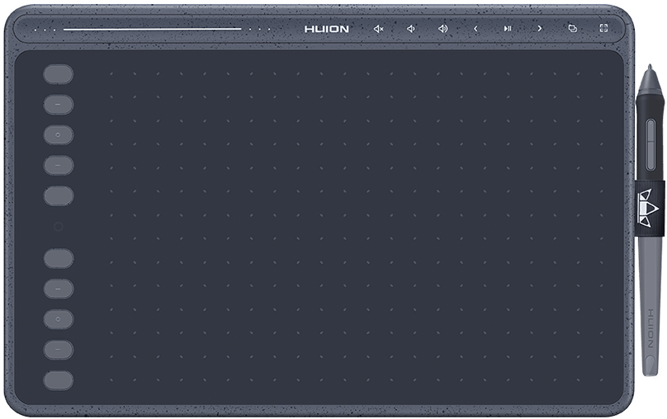Click the HUION logo on the top bar

(x=327, y=29)
